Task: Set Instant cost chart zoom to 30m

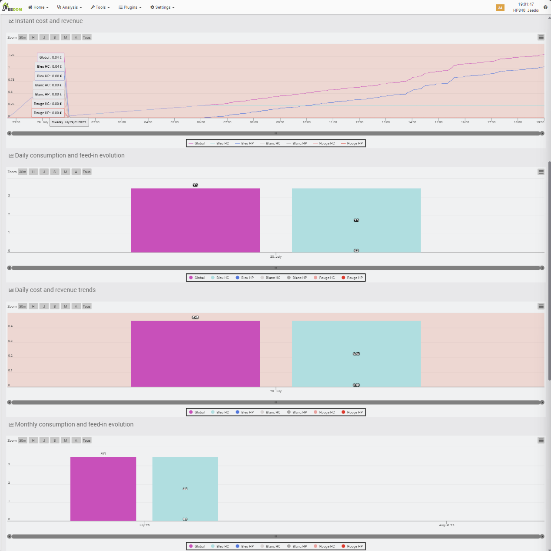Action: point(23,37)
